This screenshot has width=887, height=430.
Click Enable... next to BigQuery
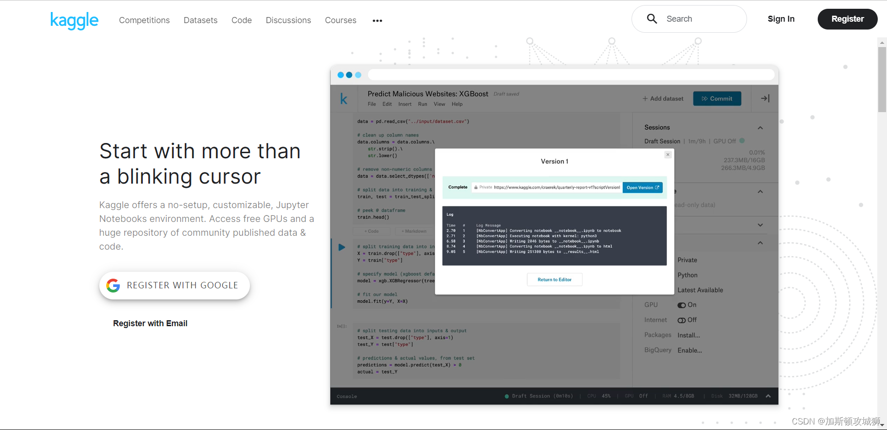(x=690, y=351)
